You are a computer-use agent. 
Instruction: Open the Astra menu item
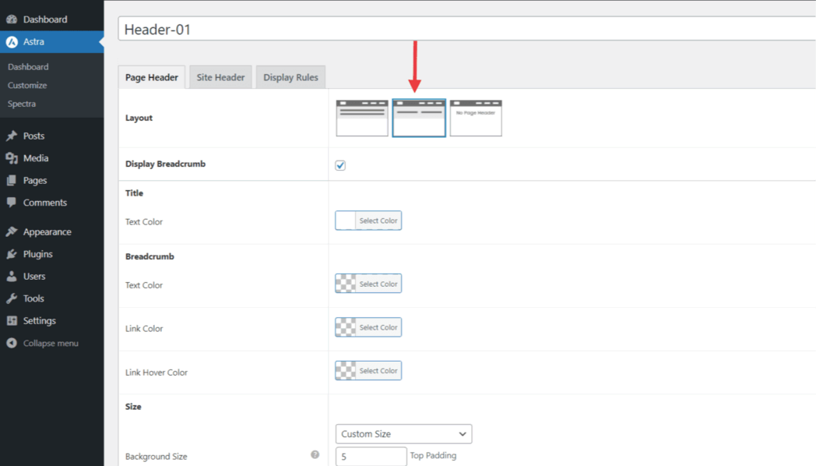(x=52, y=41)
